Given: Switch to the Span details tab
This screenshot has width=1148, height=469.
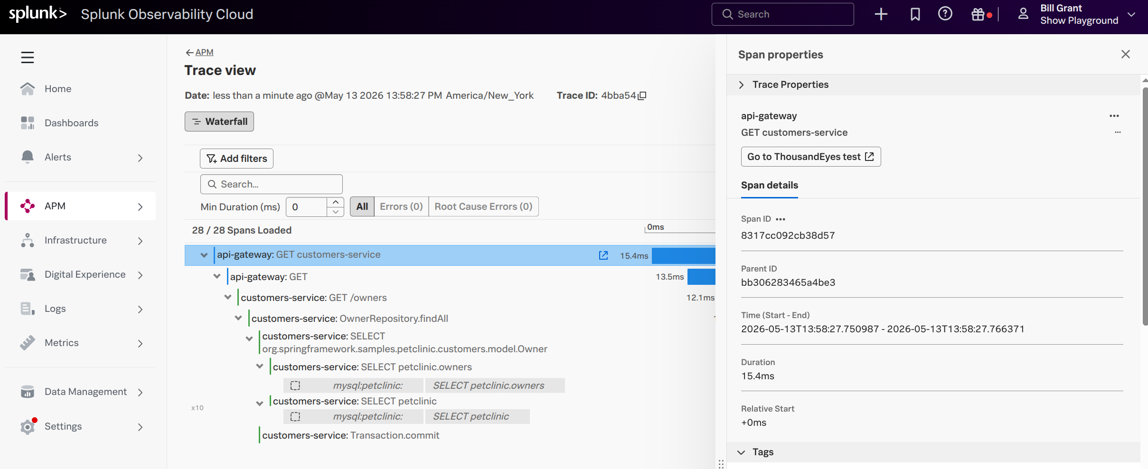Looking at the screenshot, I should click(x=770, y=185).
